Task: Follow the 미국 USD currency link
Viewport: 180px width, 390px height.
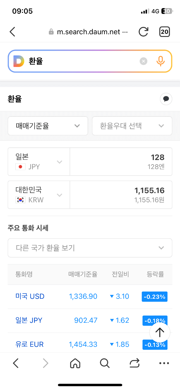Action: pyautogui.click(x=30, y=296)
